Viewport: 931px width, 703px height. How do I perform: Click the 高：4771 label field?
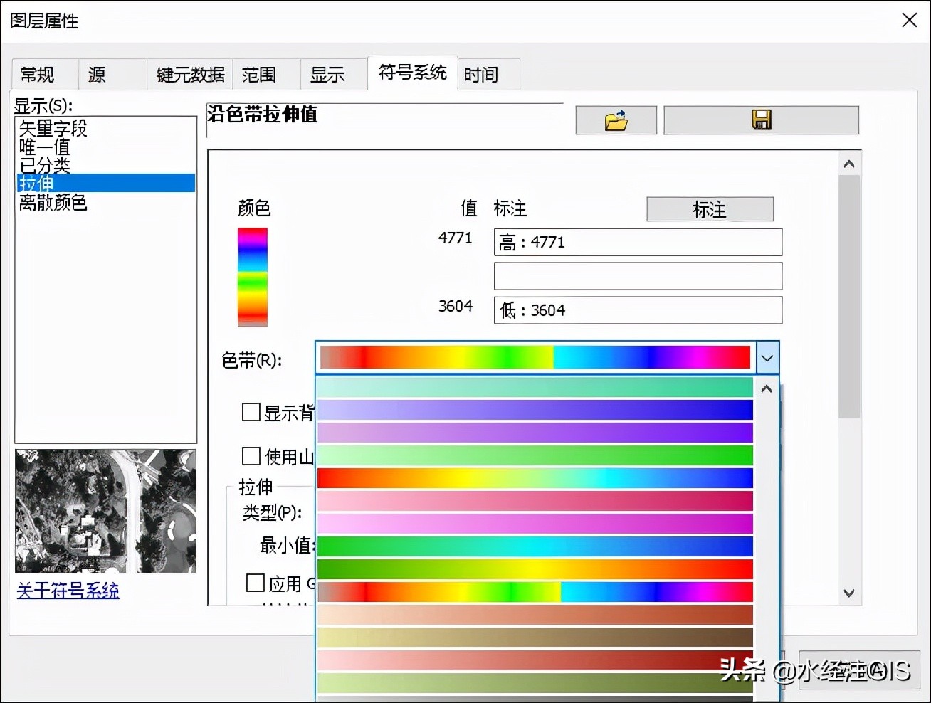click(x=638, y=242)
